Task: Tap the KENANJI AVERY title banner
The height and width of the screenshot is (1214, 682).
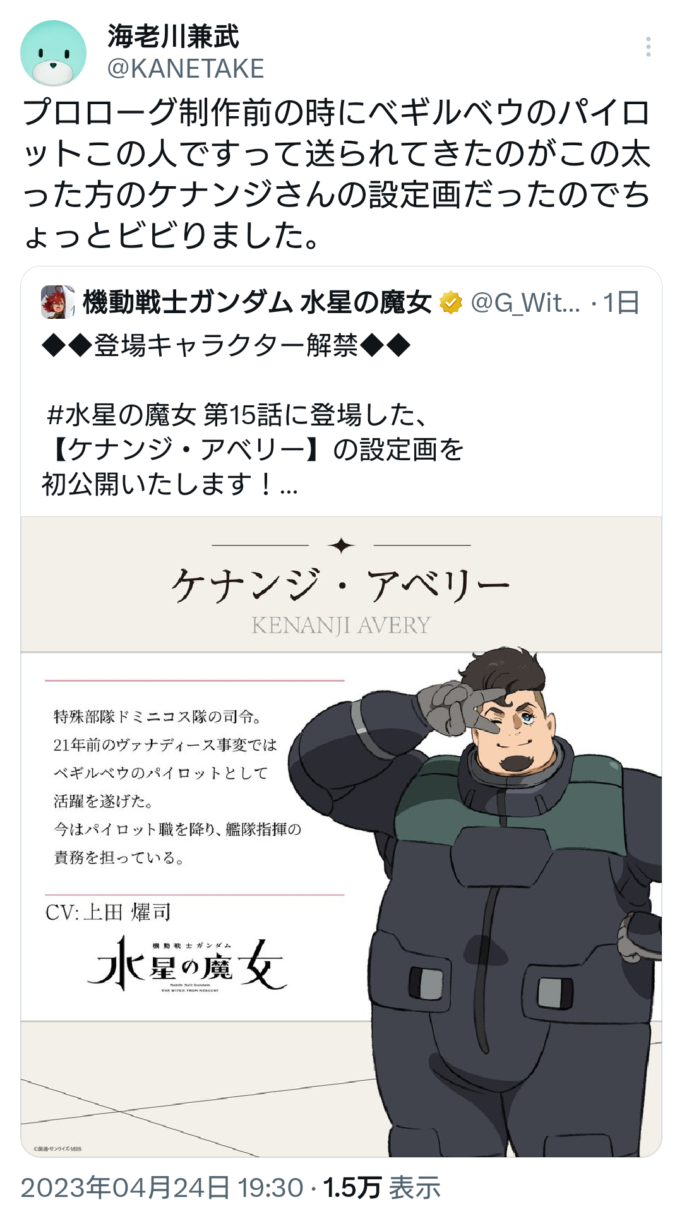Action: point(341,584)
